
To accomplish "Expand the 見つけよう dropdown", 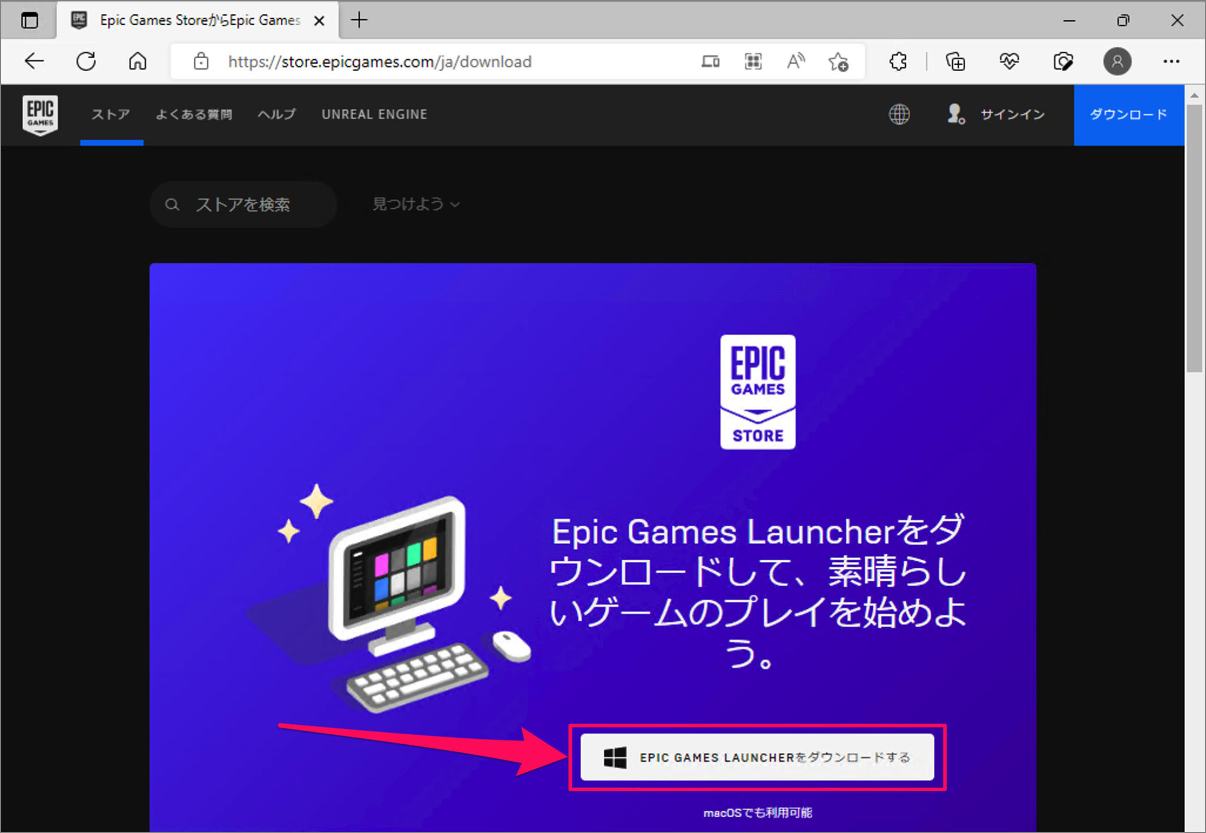I will [x=415, y=204].
